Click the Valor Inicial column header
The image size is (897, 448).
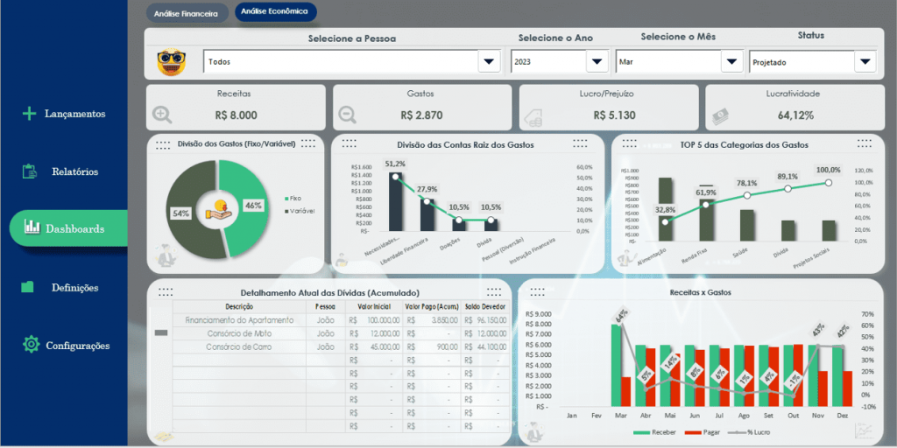point(374,307)
